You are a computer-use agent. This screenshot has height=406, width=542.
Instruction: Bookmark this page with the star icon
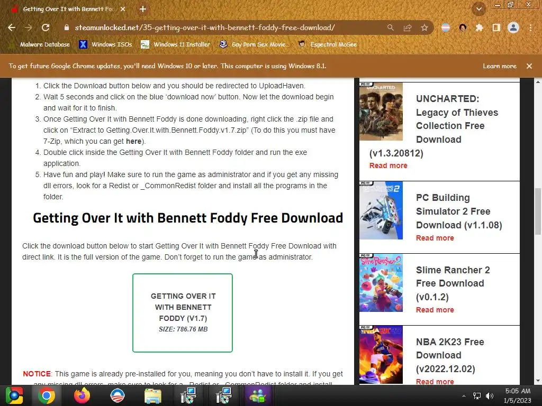pos(424,27)
